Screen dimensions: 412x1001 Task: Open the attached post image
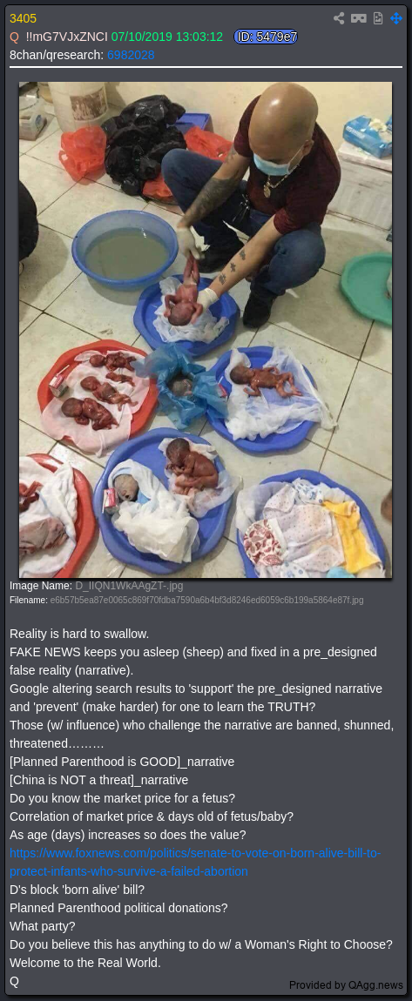tap(206, 329)
